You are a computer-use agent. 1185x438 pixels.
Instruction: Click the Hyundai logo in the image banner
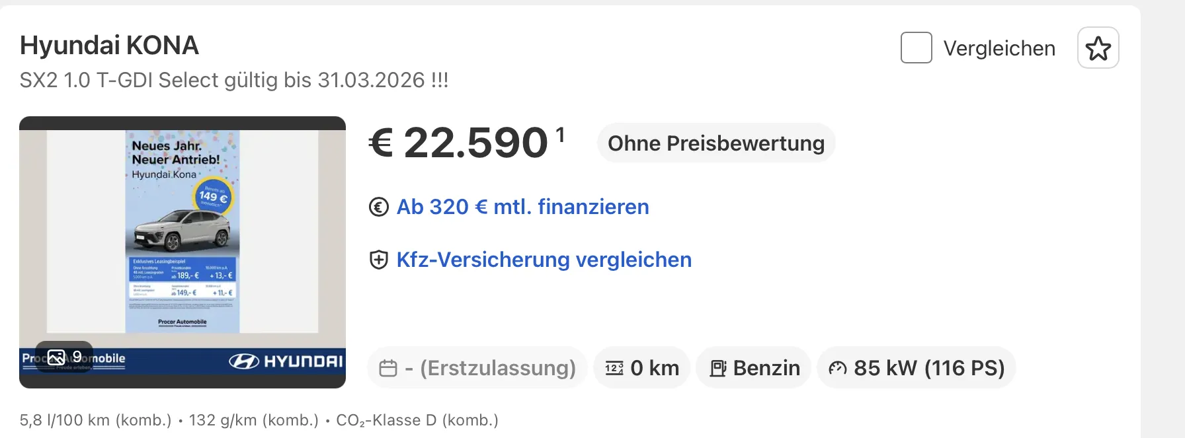click(286, 361)
